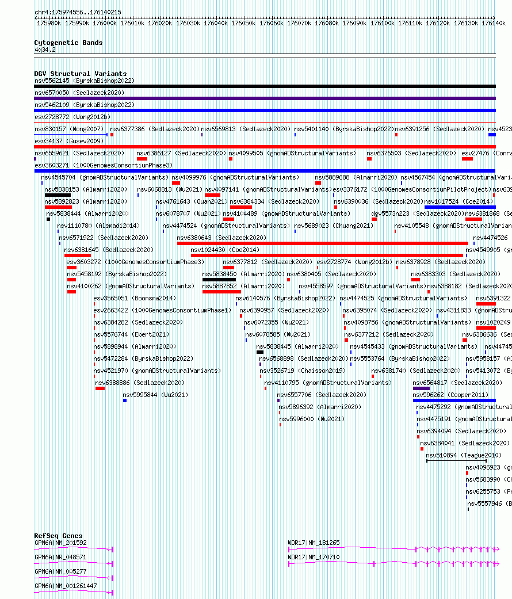This screenshot has height=599, width=512.
Task: Click the red bar under nsv5887852
Action: pyautogui.click(x=221, y=292)
